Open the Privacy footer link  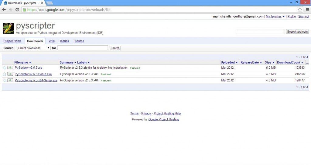[146, 114]
